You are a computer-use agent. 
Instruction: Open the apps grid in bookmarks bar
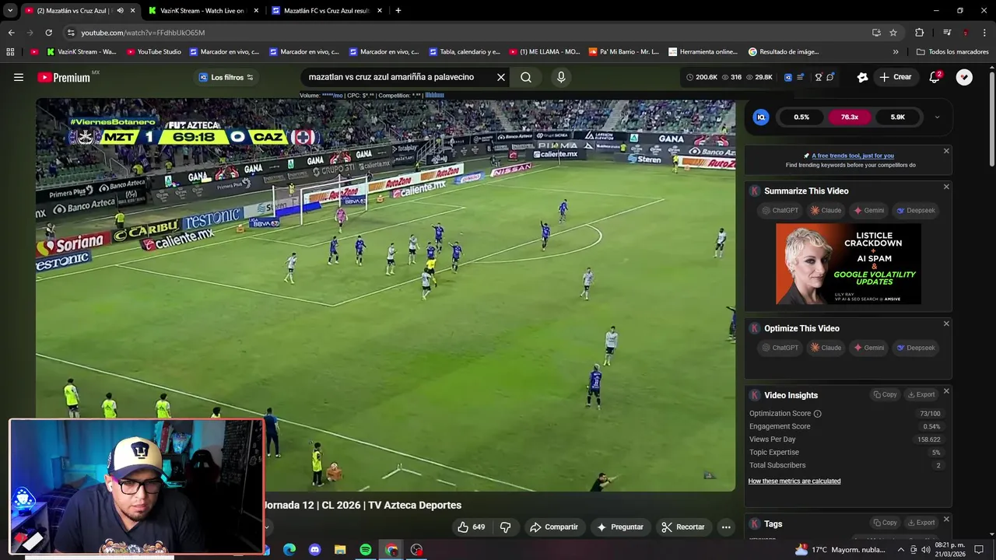pyautogui.click(x=10, y=52)
